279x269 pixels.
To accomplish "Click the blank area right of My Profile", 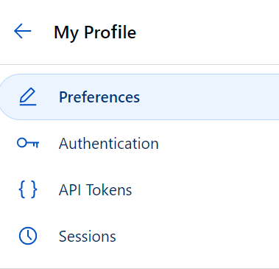I will click(x=208, y=32).
